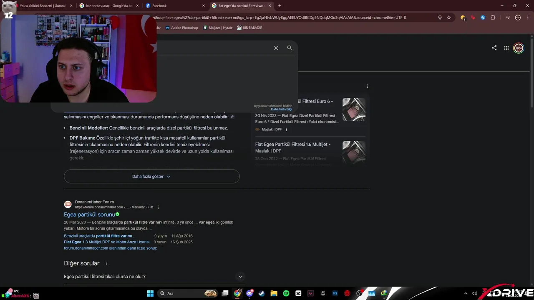This screenshot has width=534, height=300.
Task: Open Task View on the taskbar
Action: tap(225, 293)
